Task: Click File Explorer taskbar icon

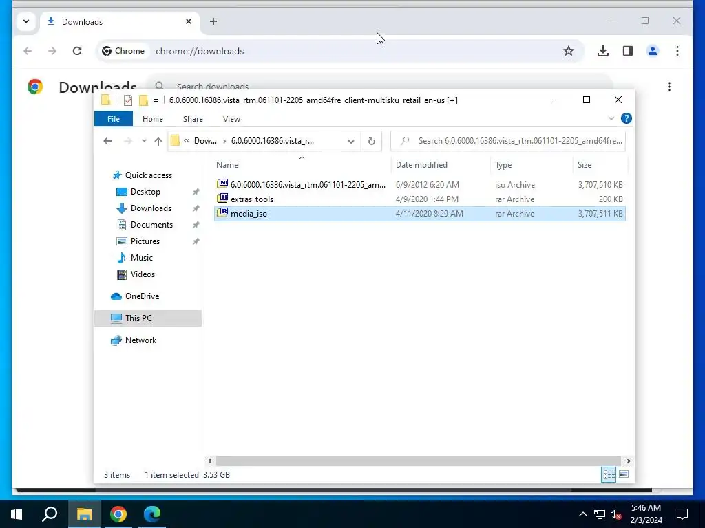Action: click(84, 514)
